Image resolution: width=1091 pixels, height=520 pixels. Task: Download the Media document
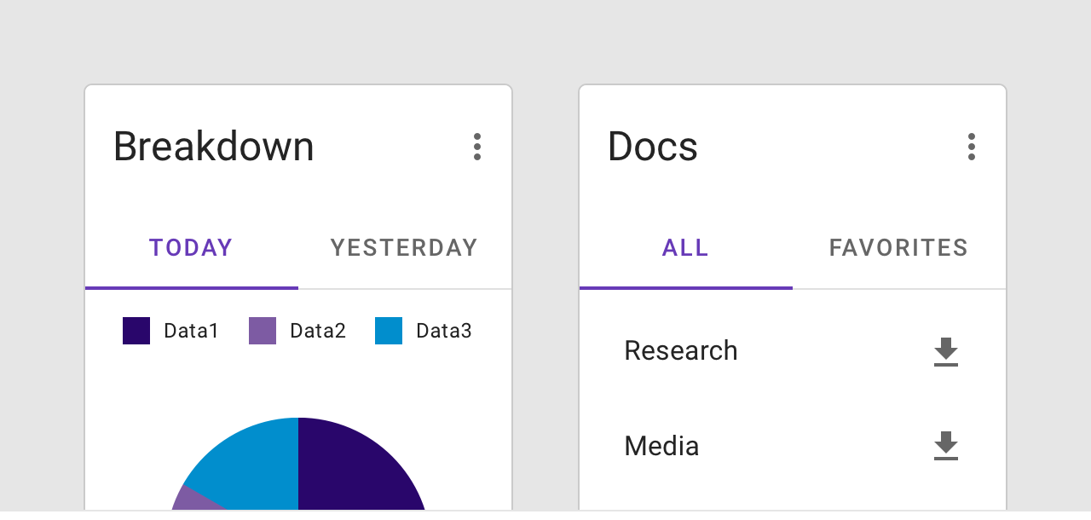click(946, 446)
